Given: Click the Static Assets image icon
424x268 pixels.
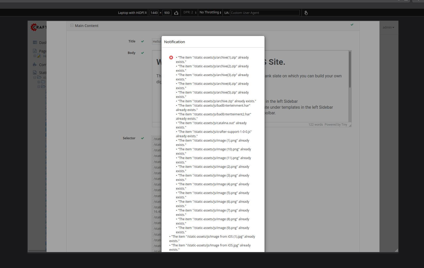Looking at the screenshot, I should coord(34,72).
